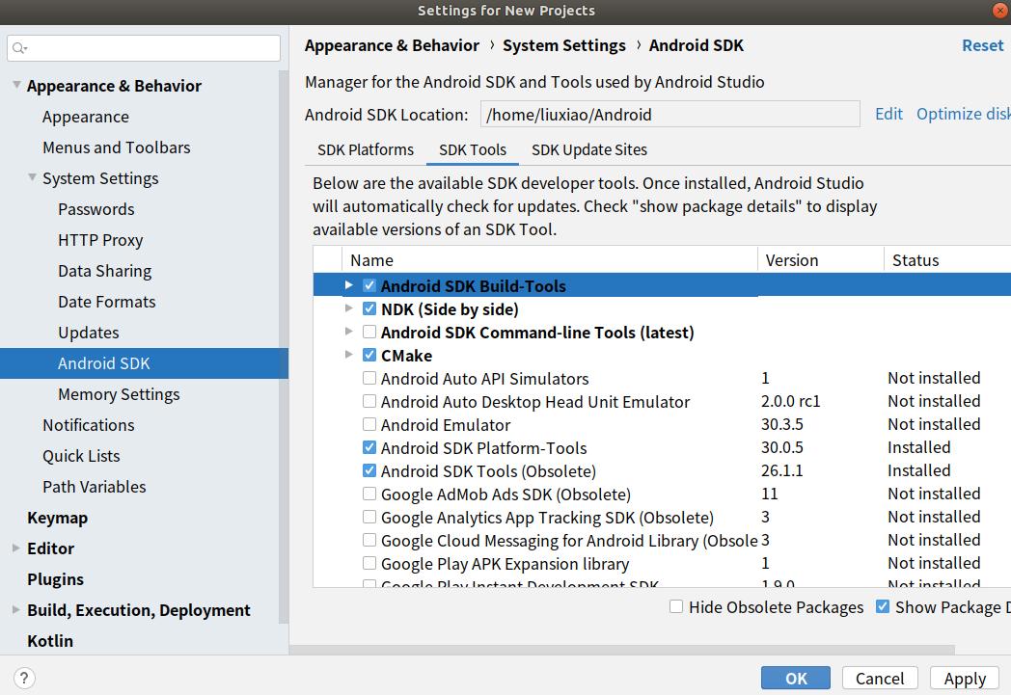Image resolution: width=1011 pixels, height=695 pixels.
Task: Click the OK button
Action: click(796, 678)
